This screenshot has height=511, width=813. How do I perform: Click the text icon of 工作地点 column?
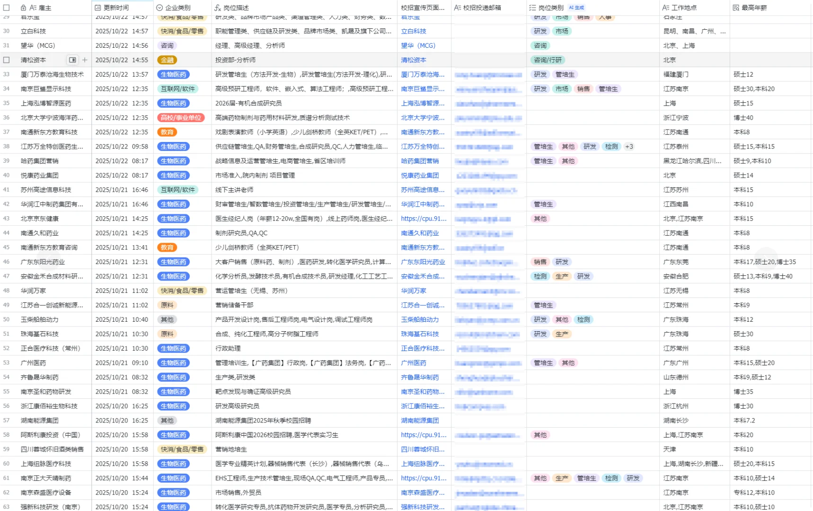coord(666,8)
